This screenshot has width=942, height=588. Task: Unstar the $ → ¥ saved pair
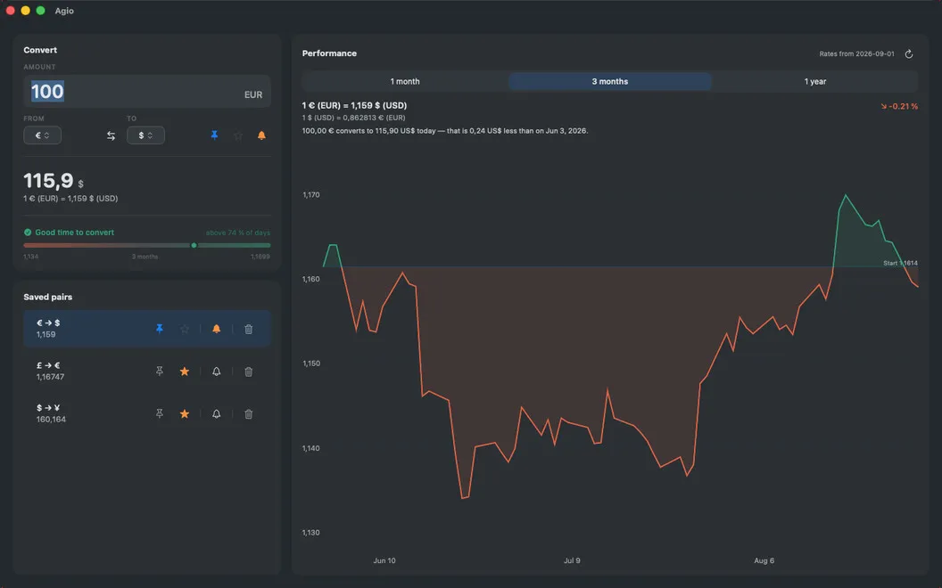[185, 414]
